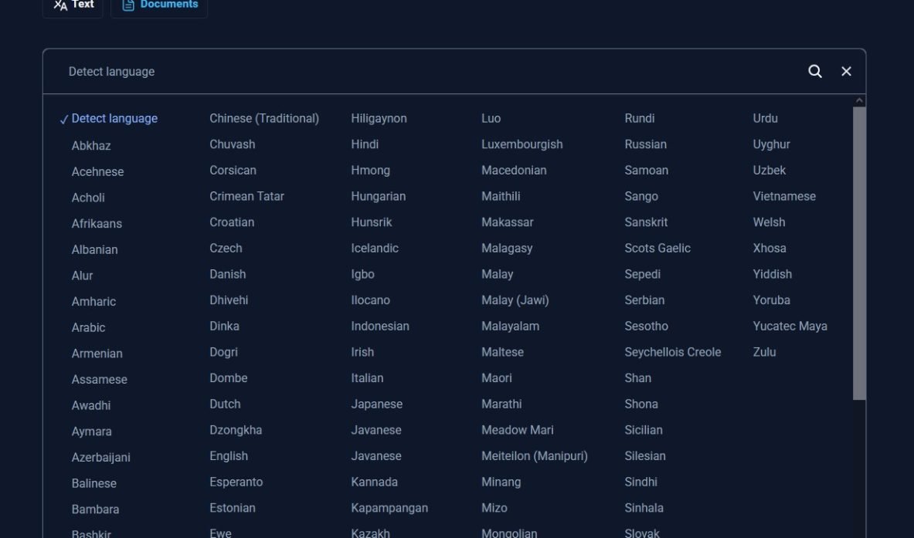914x538 pixels.
Task: Select Italian language
Action: tap(367, 378)
